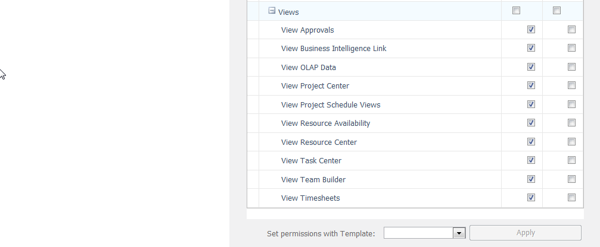This screenshot has width=600, height=247.
Task: Select the View Timesheets row label
Action: click(x=310, y=198)
